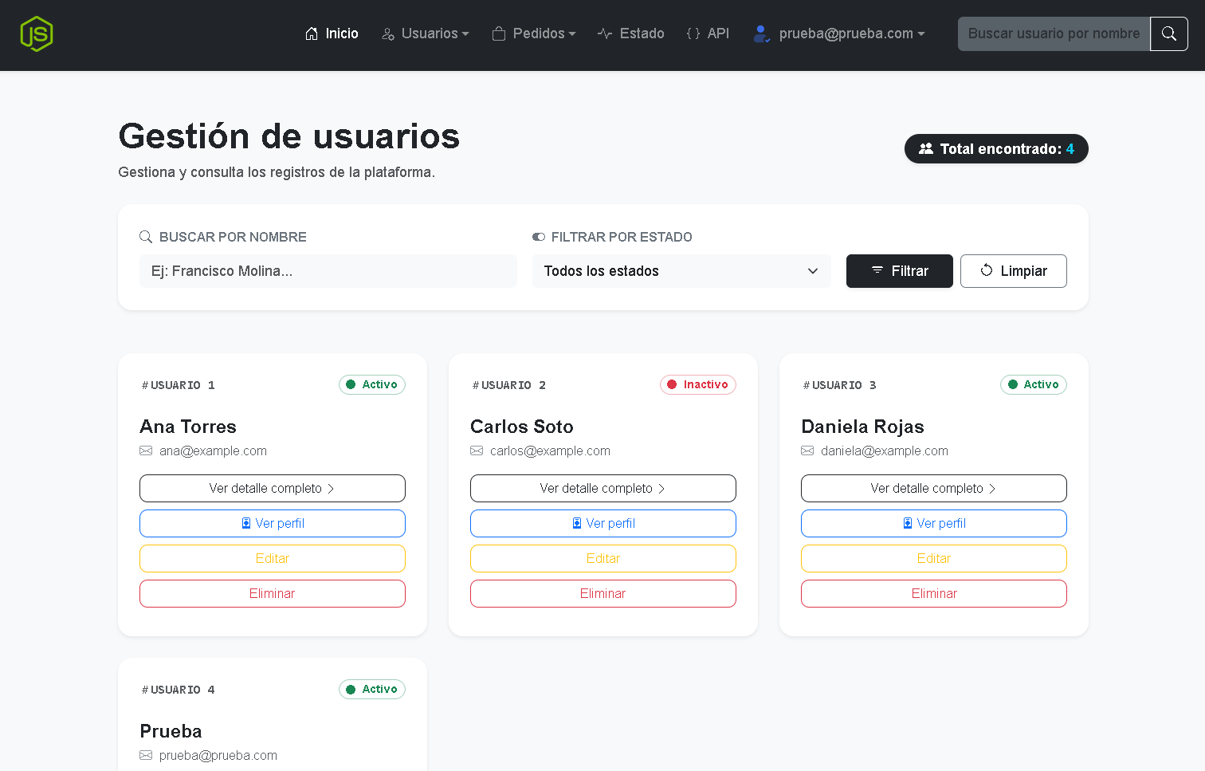The height and width of the screenshot is (771, 1205).
Task: Open Ver detalle completo for Carlos Soto
Action: pyautogui.click(x=603, y=488)
